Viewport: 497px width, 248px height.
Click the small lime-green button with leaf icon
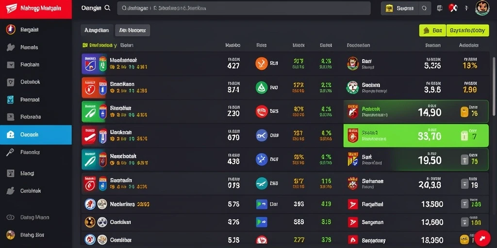(432, 31)
